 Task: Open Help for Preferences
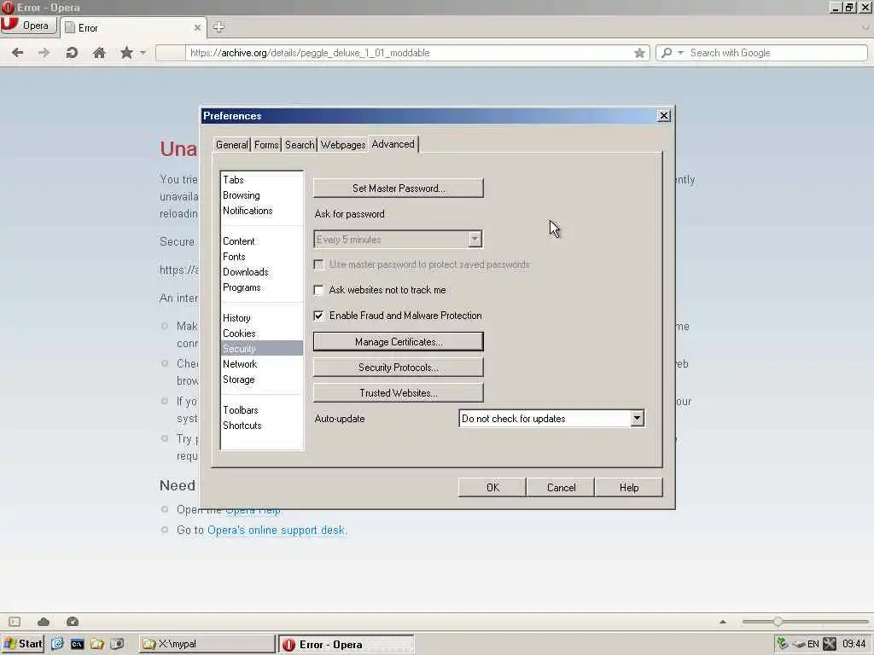tap(629, 487)
